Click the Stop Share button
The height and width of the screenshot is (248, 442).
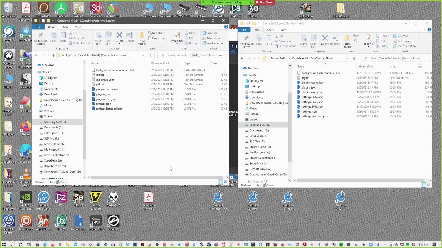coord(264,2)
